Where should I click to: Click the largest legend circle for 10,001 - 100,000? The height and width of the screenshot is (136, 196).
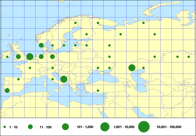pos(144,127)
